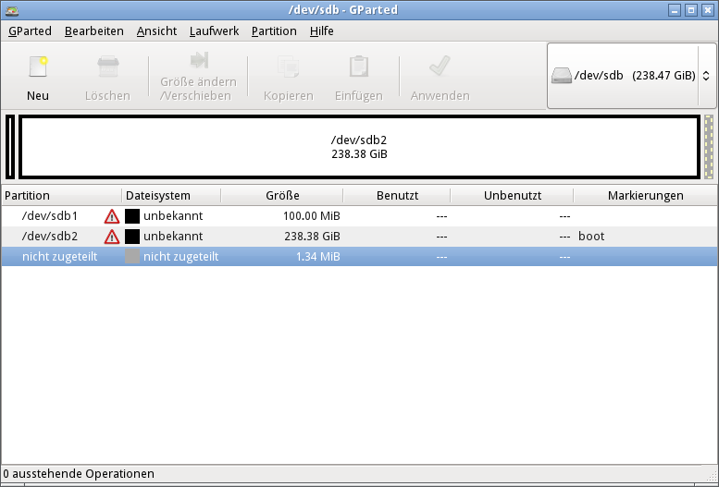Sort by the Dateisystem column header

coord(171,196)
